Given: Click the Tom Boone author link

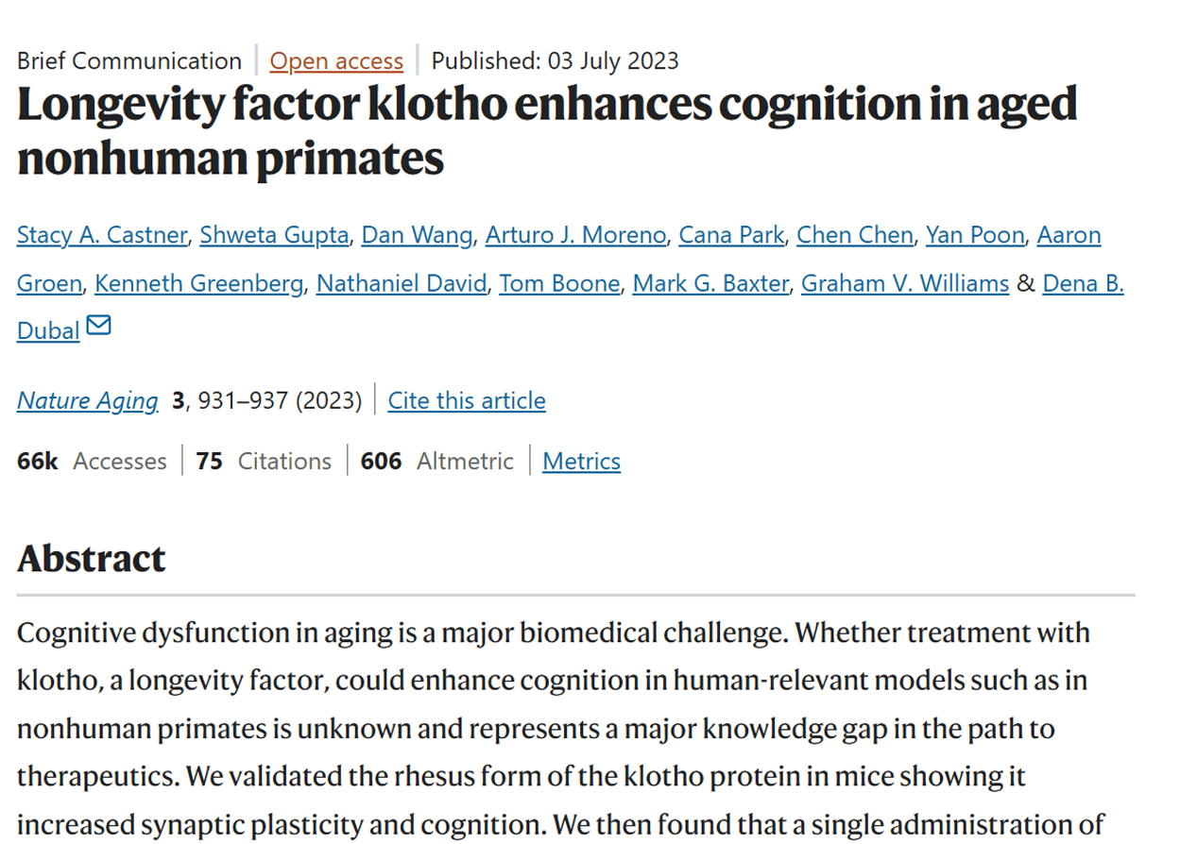Looking at the screenshot, I should pyautogui.click(x=559, y=283).
